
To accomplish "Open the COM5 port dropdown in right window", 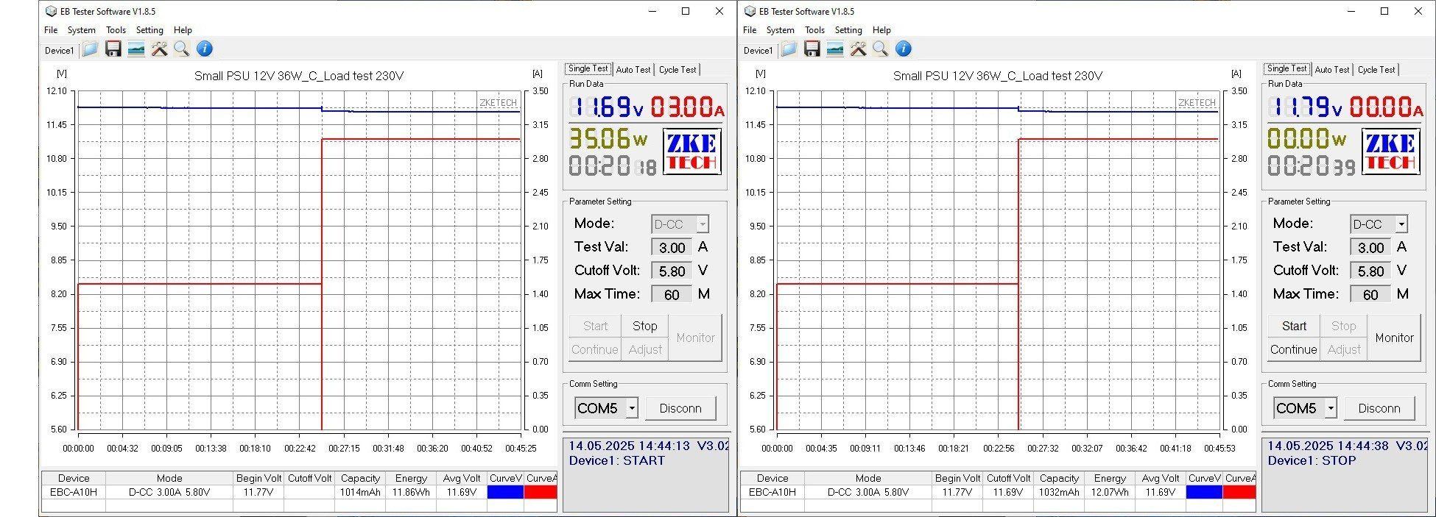I will 1330,408.
